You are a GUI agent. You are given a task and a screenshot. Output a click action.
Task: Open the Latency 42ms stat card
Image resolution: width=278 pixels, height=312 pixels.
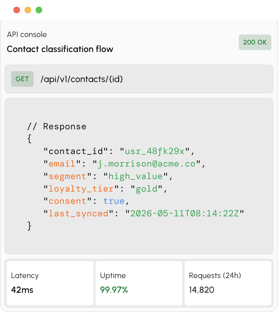[50, 283]
